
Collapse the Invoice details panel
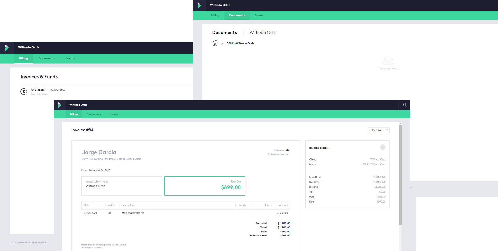coord(382,147)
